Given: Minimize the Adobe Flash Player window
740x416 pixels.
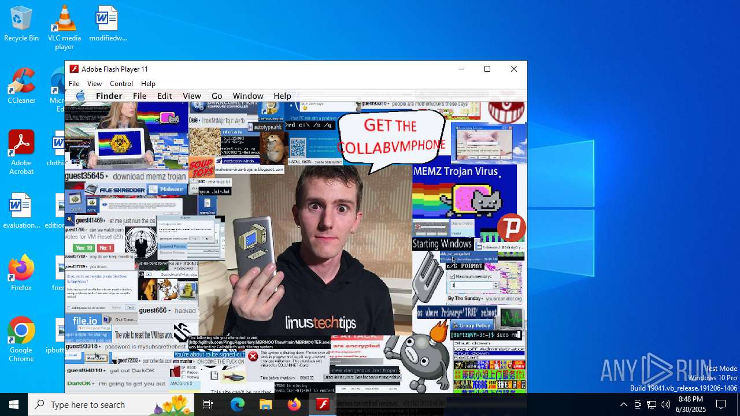Looking at the screenshot, I should point(461,69).
